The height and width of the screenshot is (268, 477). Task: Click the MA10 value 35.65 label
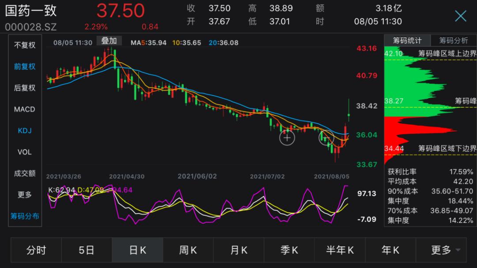coord(186,43)
